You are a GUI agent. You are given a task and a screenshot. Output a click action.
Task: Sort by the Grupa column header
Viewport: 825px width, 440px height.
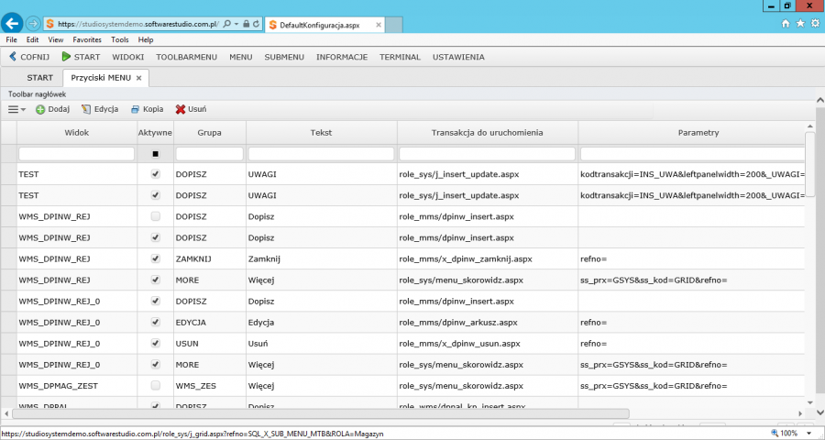tap(209, 133)
